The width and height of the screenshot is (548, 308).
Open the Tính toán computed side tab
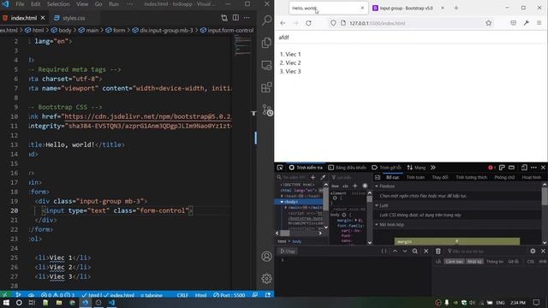(x=415, y=177)
